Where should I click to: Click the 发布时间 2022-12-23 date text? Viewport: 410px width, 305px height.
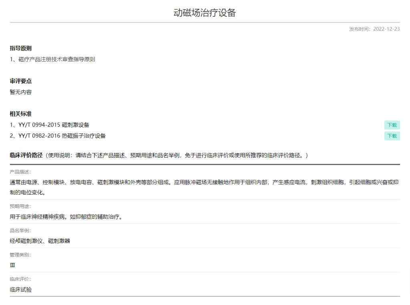pos(374,29)
